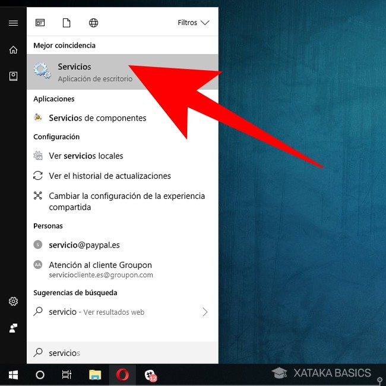Filter results by Documents icon
Image resolution: width=386 pixels, height=386 pixels.
point(67,23)
